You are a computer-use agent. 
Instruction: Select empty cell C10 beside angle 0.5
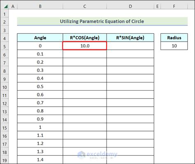pyautogui.click(x=85, y=87)
